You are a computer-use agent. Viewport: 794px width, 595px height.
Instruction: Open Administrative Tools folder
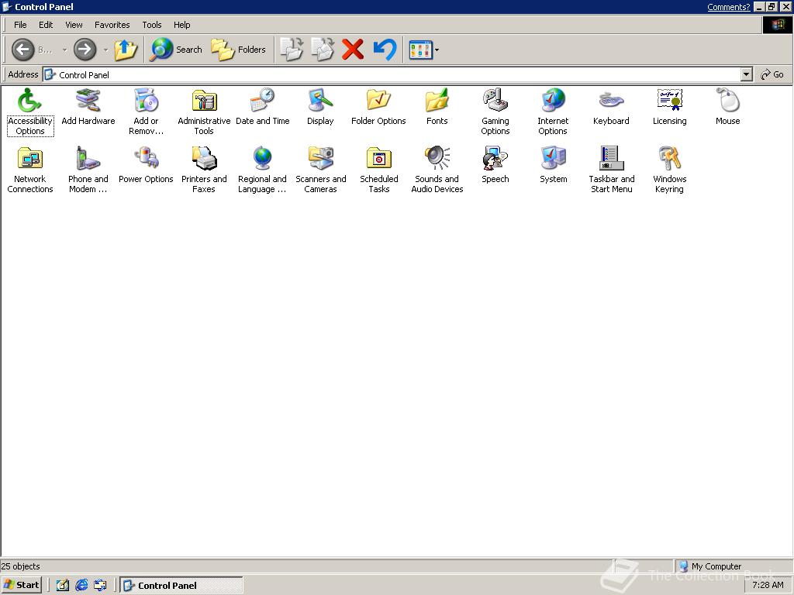[204, 112]
